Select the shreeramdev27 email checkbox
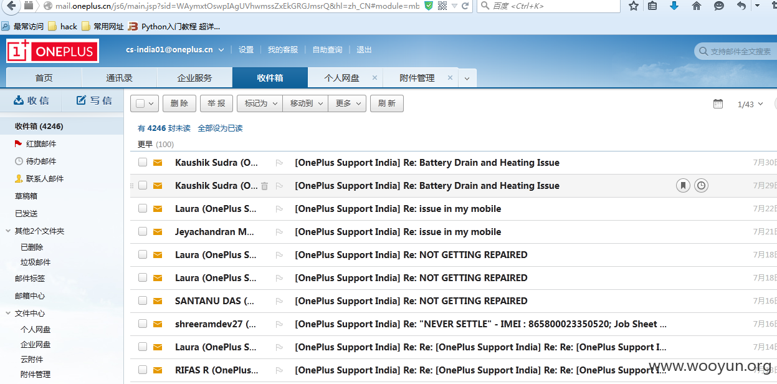The height and width of the screenshot is (384, 777). [x=143, y=324]
